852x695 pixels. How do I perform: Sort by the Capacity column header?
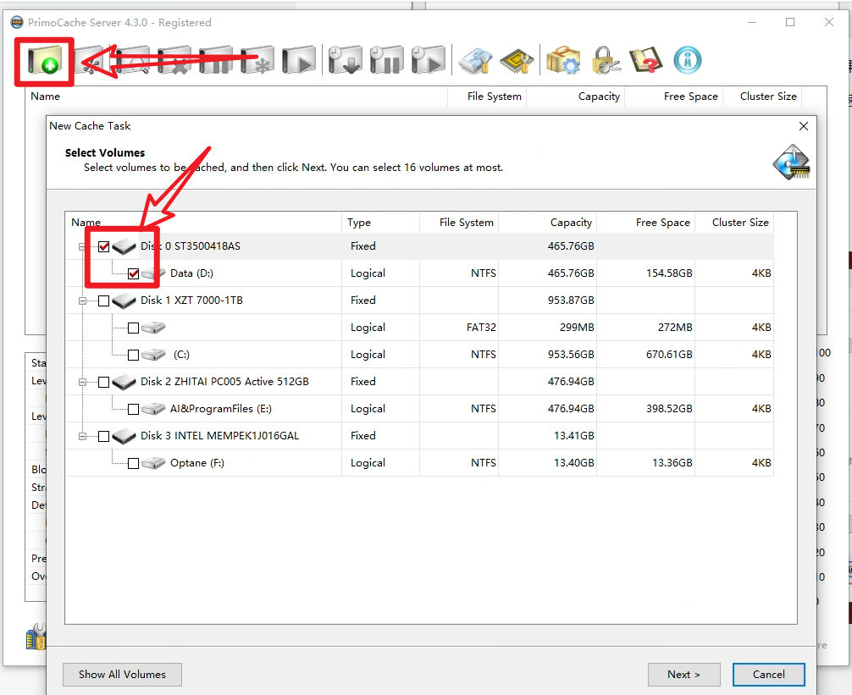tap(548, 223)
